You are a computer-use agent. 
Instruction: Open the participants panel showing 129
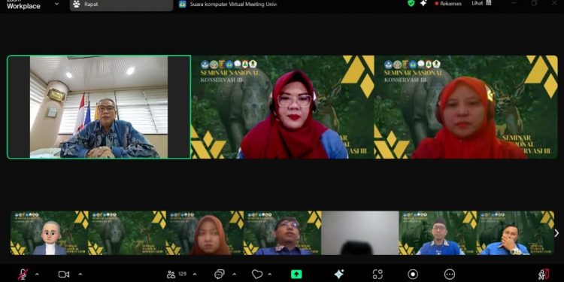point(177,274)
